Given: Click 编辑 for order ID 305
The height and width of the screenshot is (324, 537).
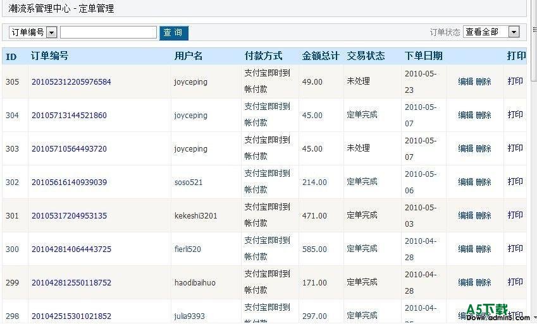Looking at the screenshot, I should (x=466, y=81).
